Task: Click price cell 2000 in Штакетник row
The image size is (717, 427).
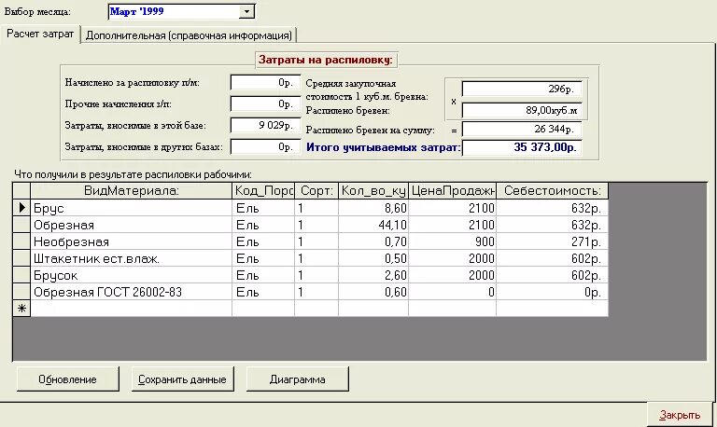Action: point(452,258)
